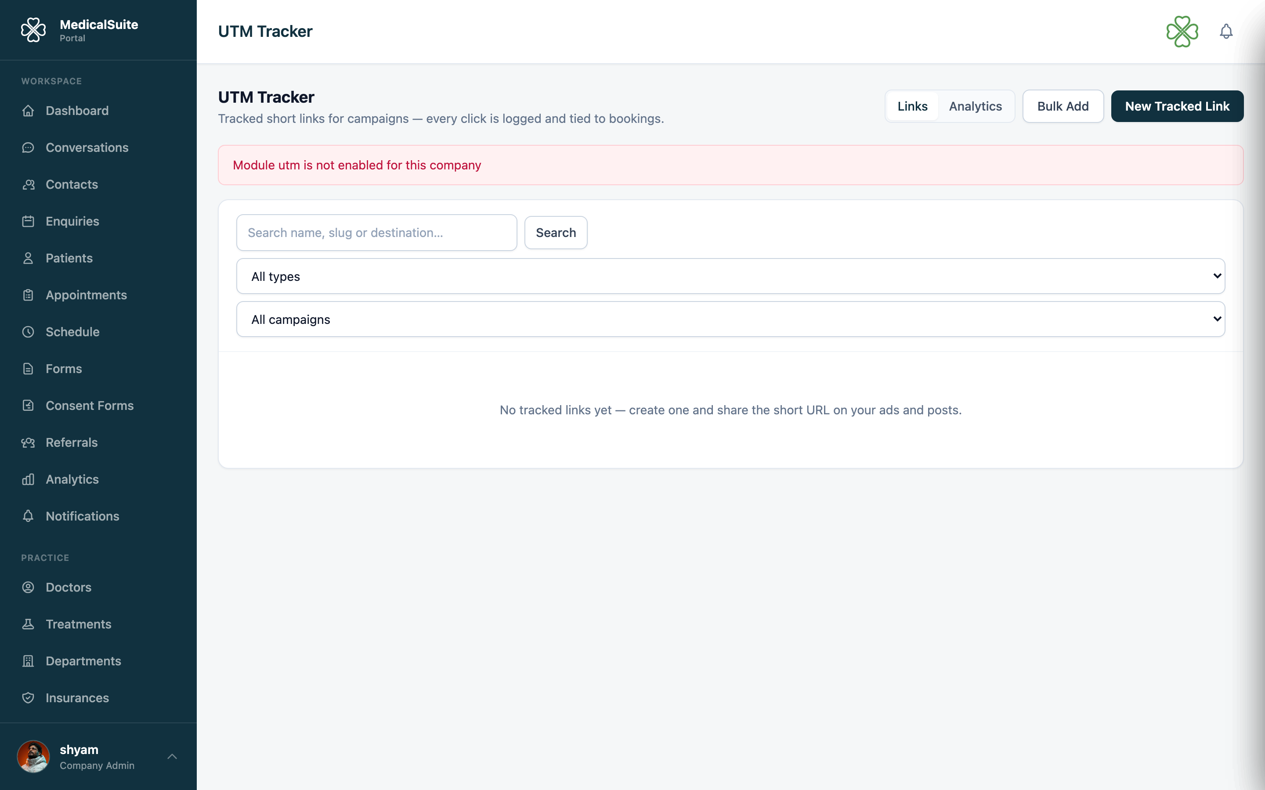The image size is (1265, 790).
Task: Click the Enquiries calendar icon
Action: (28, 222)
